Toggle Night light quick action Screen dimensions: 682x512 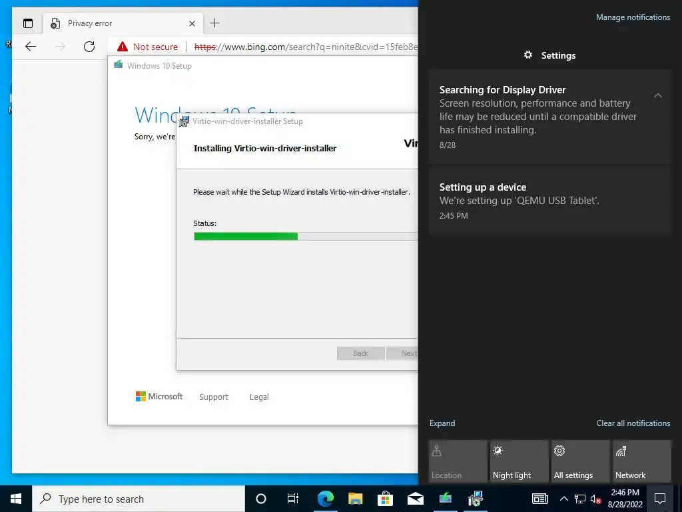click(519, 461)
